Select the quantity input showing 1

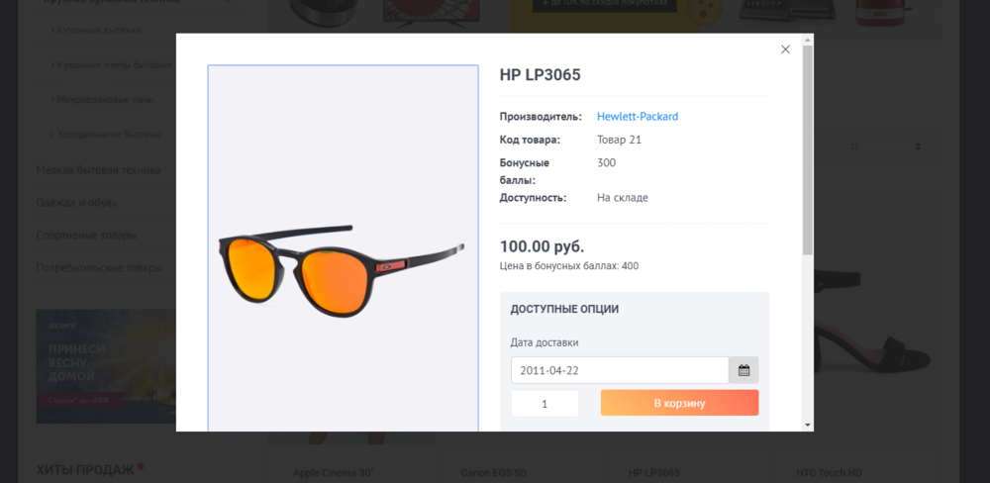click(544, 404)
